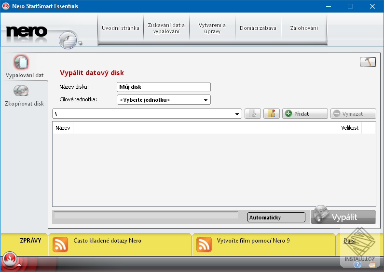Click the go up one folder icon
This screenshot has height=272, width=384.
point(253,114)
